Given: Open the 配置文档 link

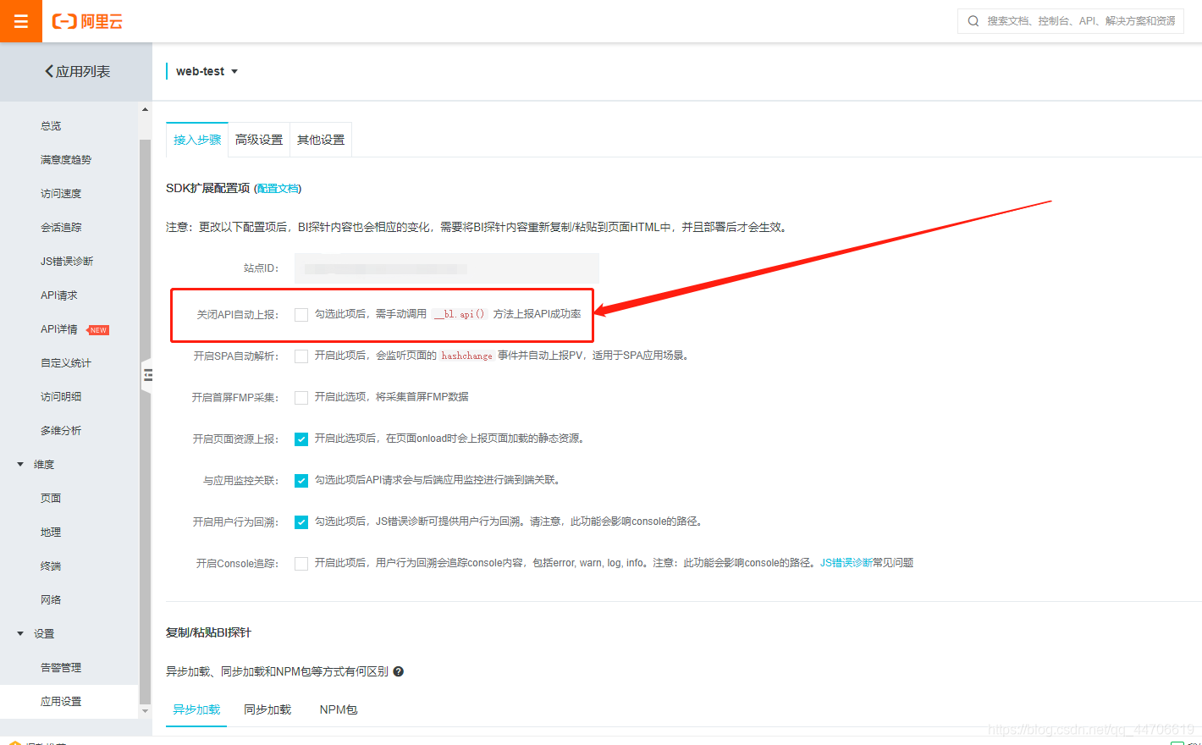Looking at the screenshot, I should pos(278,189).
